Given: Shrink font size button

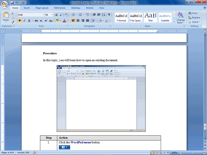Looking at the screenshot, I should click(61, 15).
